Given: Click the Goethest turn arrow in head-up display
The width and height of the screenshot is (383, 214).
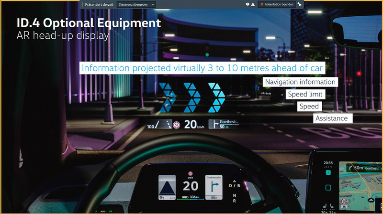Looking at the screenshot, I should click(x=215, y=124).
